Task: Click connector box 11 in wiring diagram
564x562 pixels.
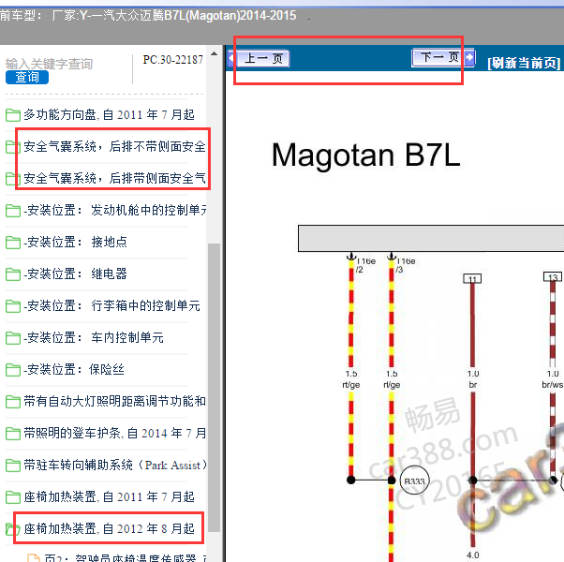Action: 472,279
